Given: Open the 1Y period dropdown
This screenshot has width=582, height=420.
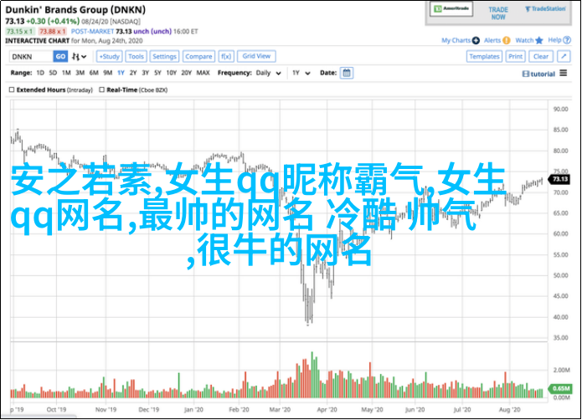Looking at the screenshot, I should (301, 73).
